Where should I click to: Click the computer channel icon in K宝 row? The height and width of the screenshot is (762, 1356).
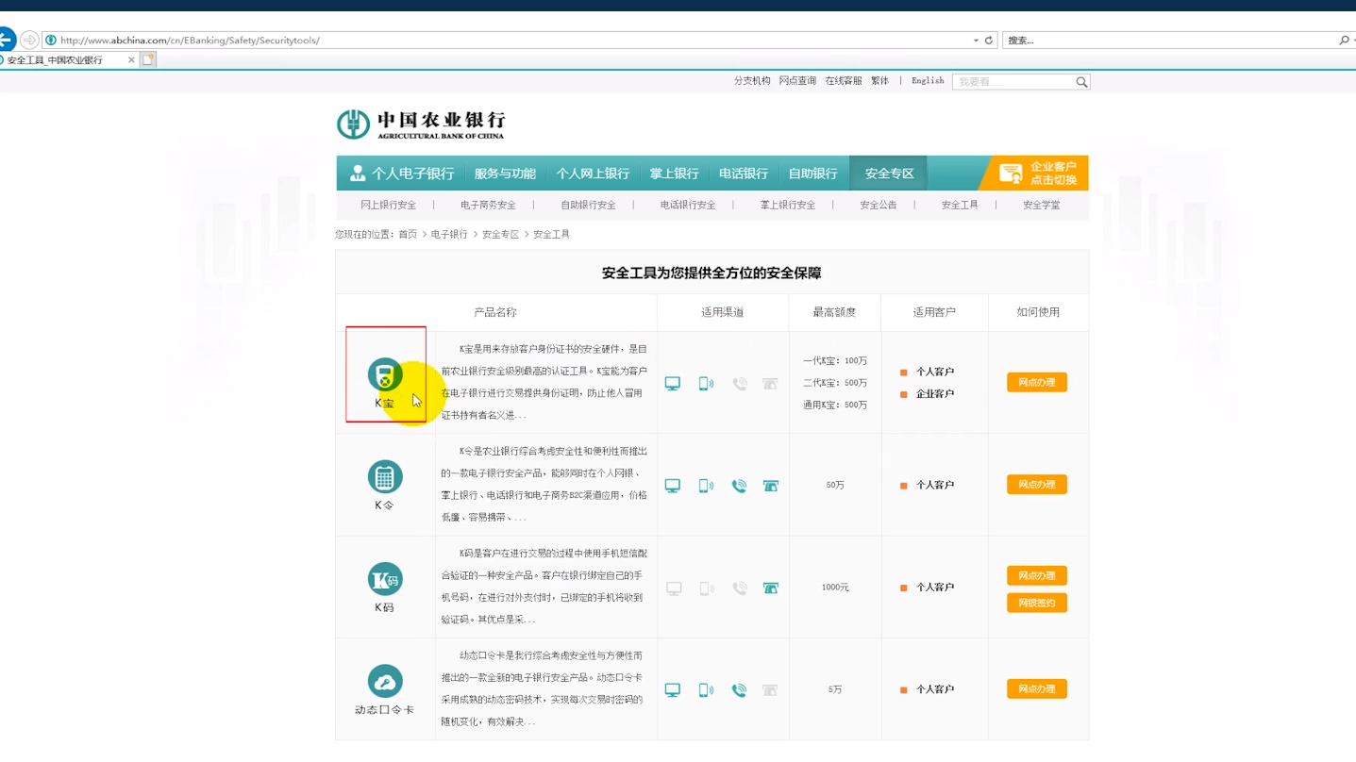tap(673, 384)
